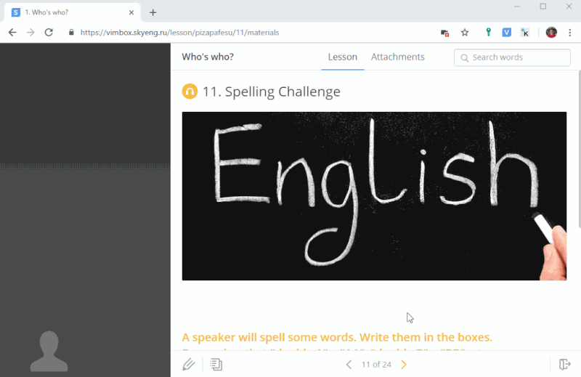Click the English chalkboard image
Image resolution: width=581 pixels, height=377 pixels.
(x=374, y=196)
